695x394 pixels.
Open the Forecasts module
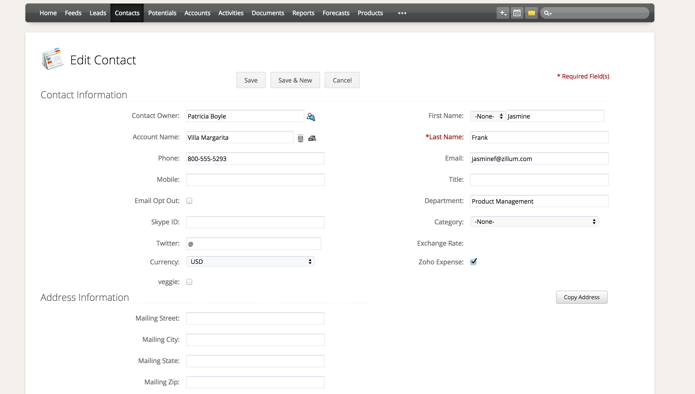point(336,13)
